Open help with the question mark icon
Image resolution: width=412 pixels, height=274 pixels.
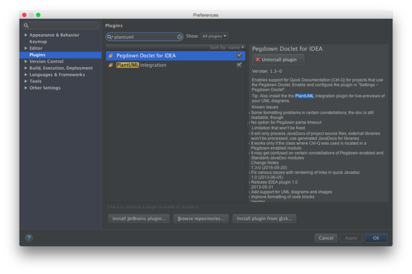[29, 238]
